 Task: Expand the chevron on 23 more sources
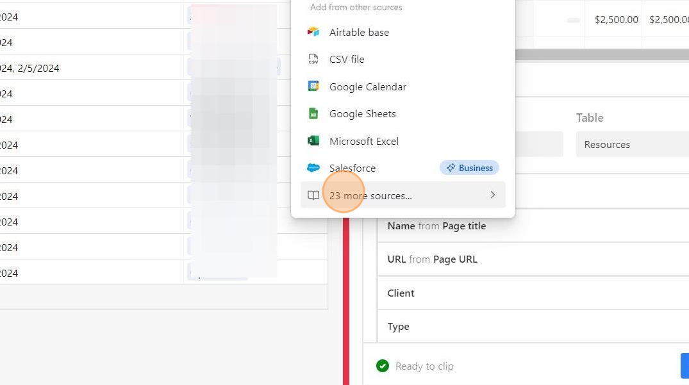[x=493, y=195]
